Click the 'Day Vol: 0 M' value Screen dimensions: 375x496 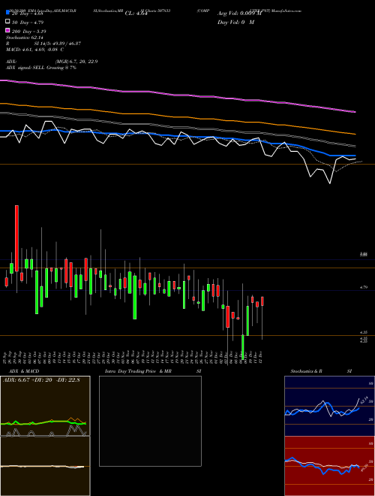235,22
